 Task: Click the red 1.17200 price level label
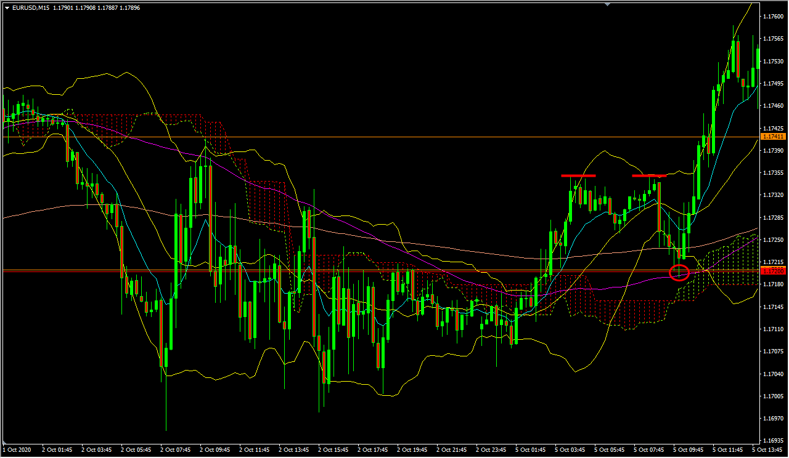(x=773, y=270)
